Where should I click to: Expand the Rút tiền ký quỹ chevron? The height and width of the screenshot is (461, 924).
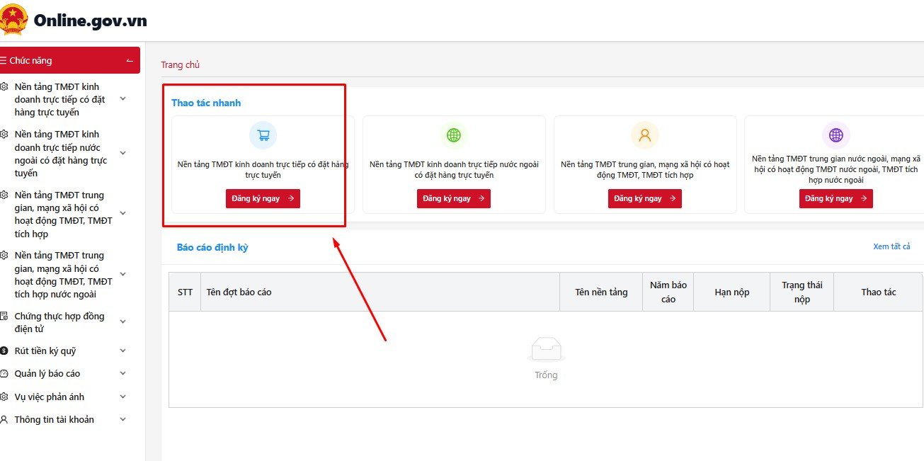coord(122,351)
